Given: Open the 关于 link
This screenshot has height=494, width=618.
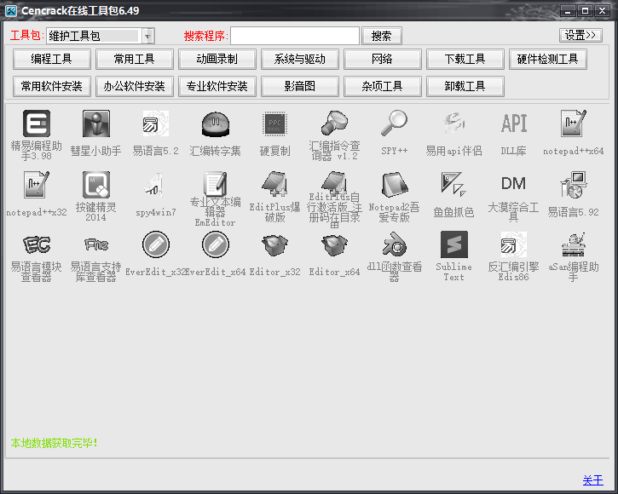Looking at the screenshot, I should 592,480.
